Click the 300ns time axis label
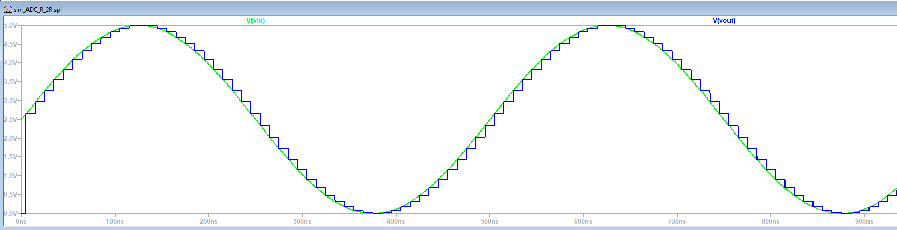 pos(302,222)
